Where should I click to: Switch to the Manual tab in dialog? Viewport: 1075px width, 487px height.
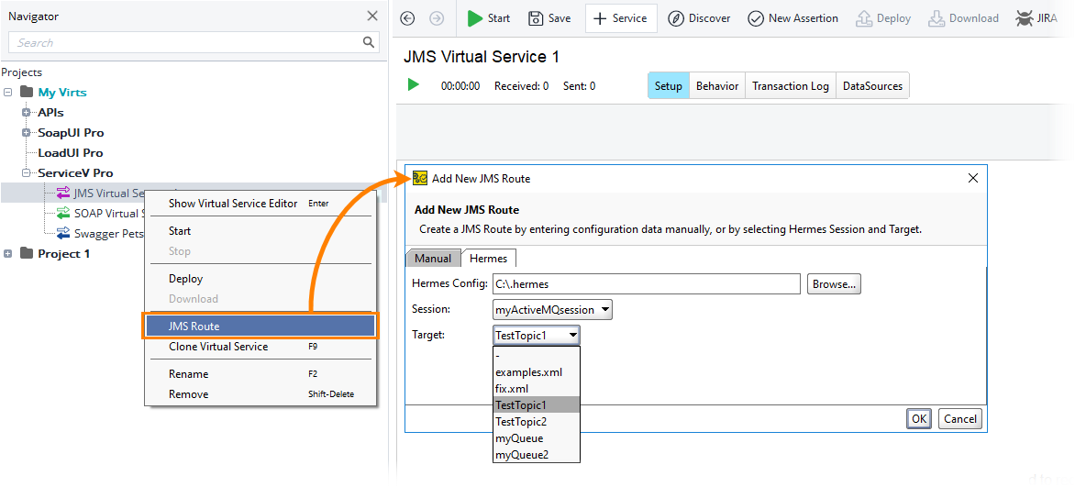433,259
